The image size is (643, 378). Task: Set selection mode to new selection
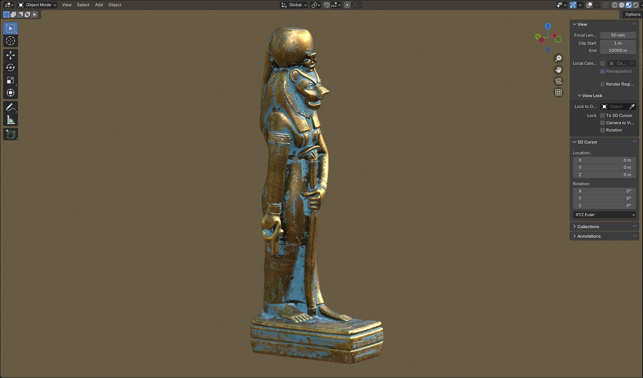click(6, 15)
